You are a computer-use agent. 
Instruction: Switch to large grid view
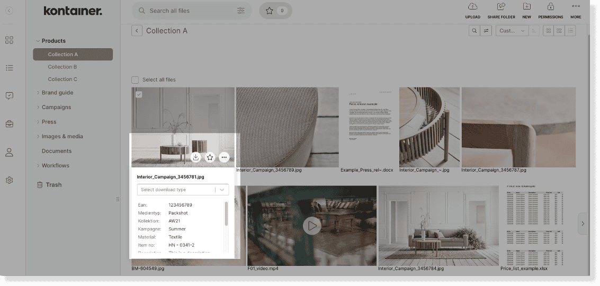(548, 31)
